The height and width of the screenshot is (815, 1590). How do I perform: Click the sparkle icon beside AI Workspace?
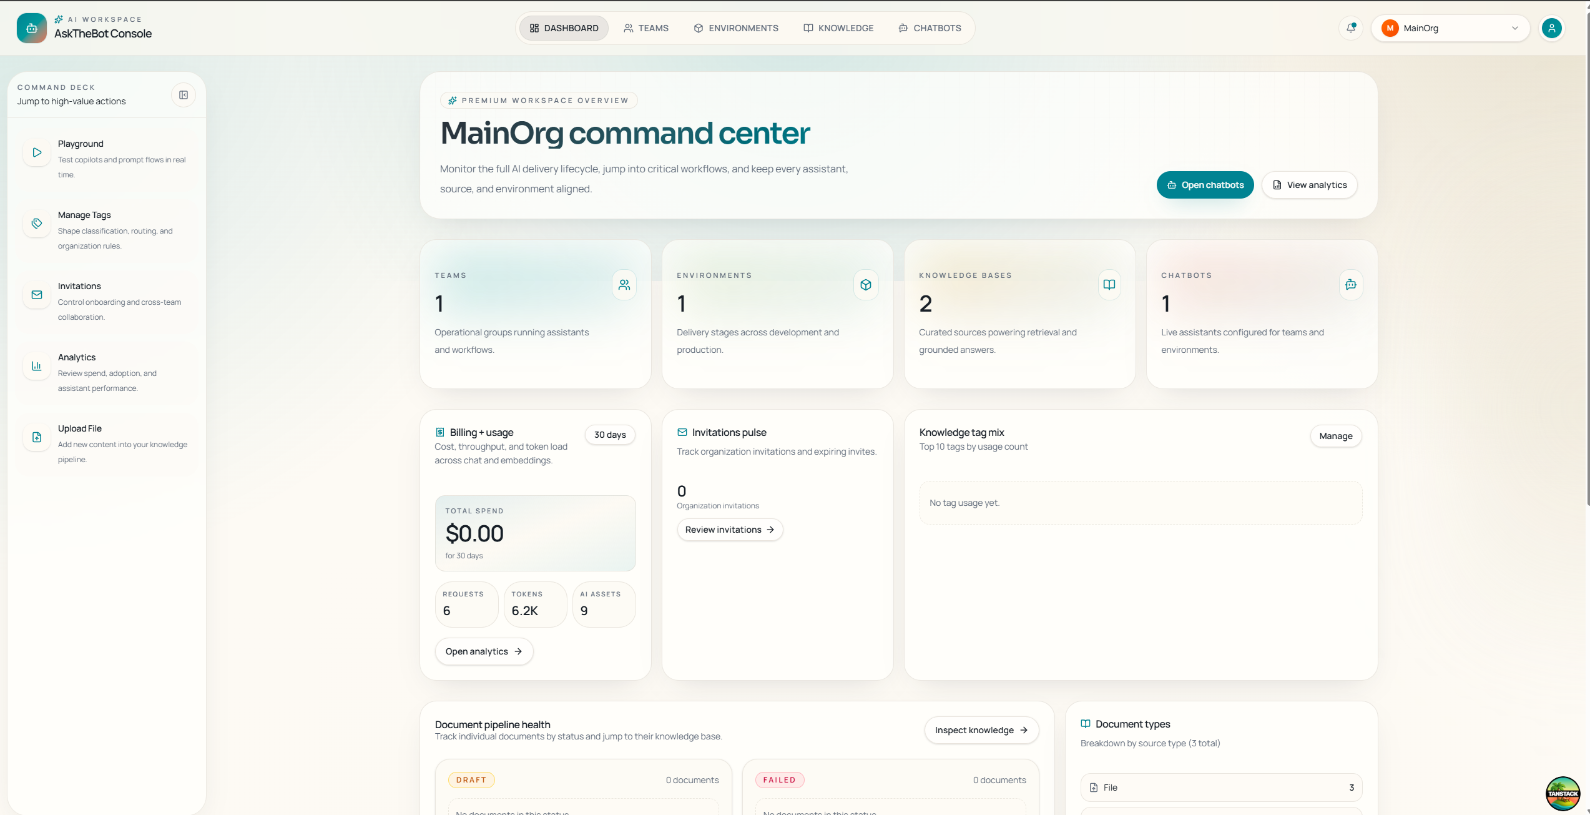[x=59, y=19]
